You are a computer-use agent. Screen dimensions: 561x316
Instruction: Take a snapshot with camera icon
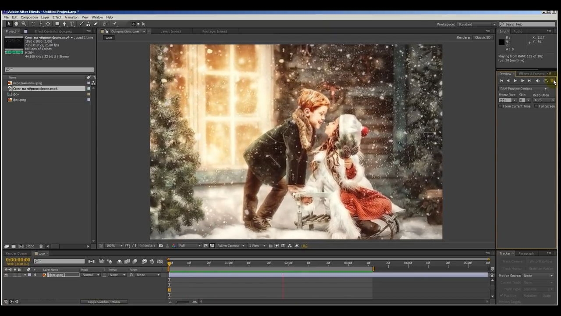[x=161, y=246]
